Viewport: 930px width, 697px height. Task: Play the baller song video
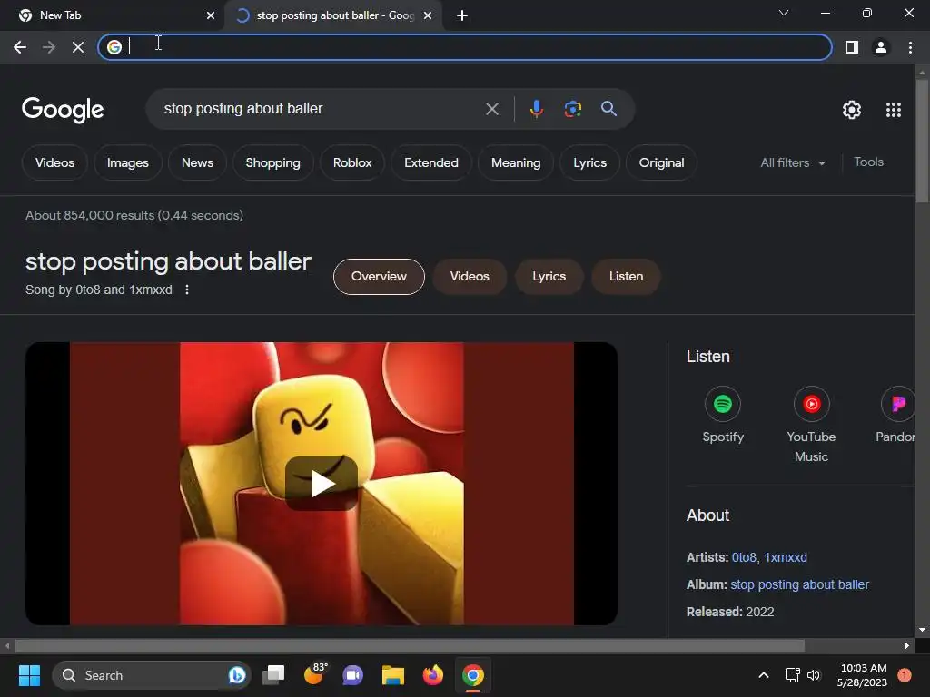[322, 484]
